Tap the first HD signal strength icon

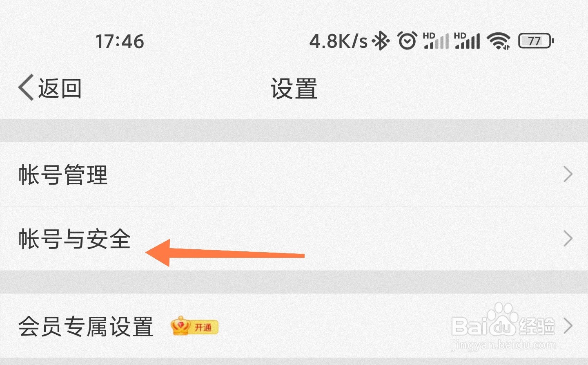click(436, 40)
